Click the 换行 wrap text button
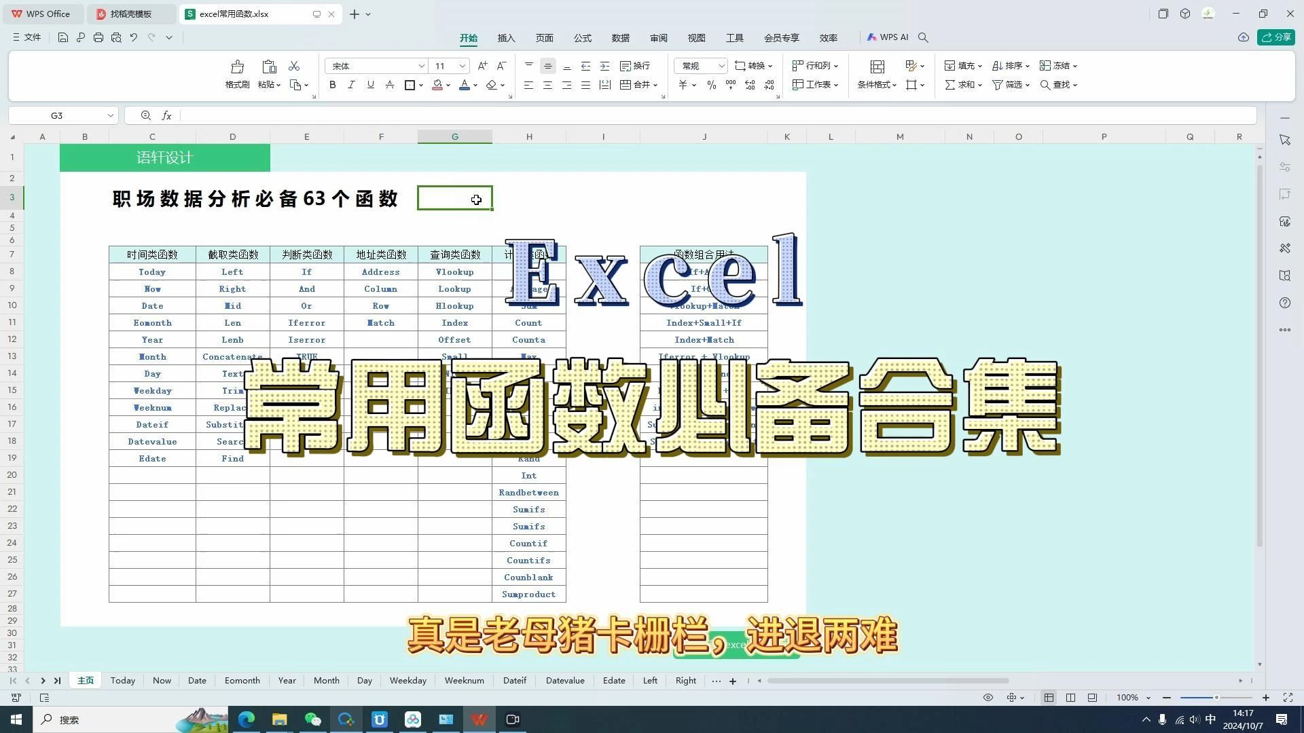Image resolution: width=1304 pixels, height=733 pixels. 636,66
